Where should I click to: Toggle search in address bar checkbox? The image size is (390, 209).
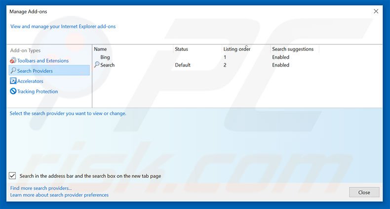(x=12, y=176)
